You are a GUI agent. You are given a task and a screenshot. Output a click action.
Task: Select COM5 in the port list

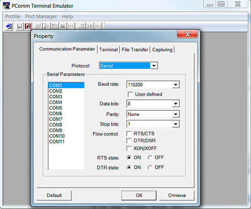[66, 108]
